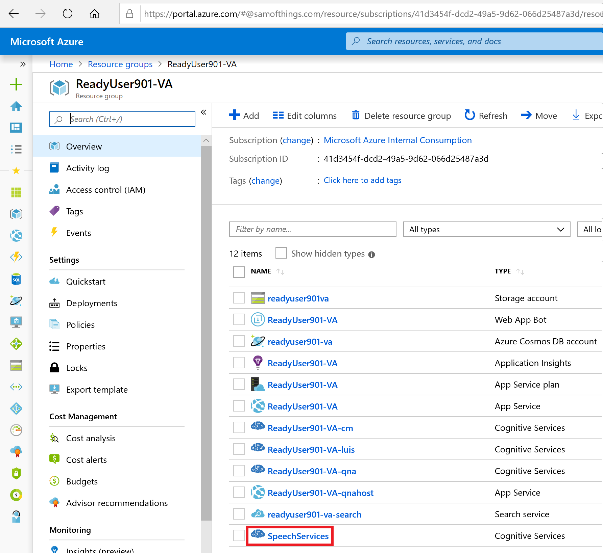The width and height of the screenshot is (603, 553).
Task: Open the Storage accounts icon in rail
Action: tap(16, 365)
